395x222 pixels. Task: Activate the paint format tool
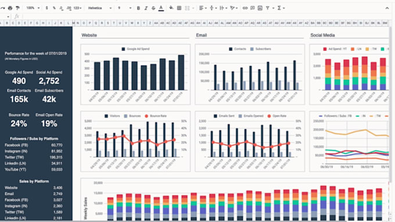tap(17, 8)
